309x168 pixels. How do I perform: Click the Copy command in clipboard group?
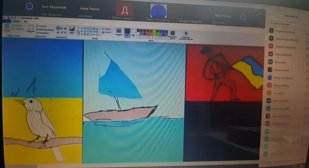click(x=18, y=29)
